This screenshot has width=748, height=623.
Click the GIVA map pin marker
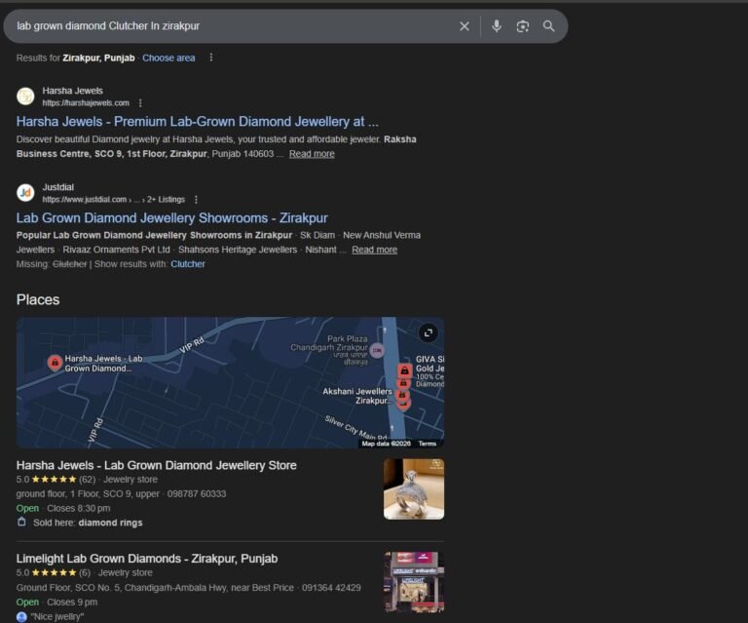coord(404,370)
